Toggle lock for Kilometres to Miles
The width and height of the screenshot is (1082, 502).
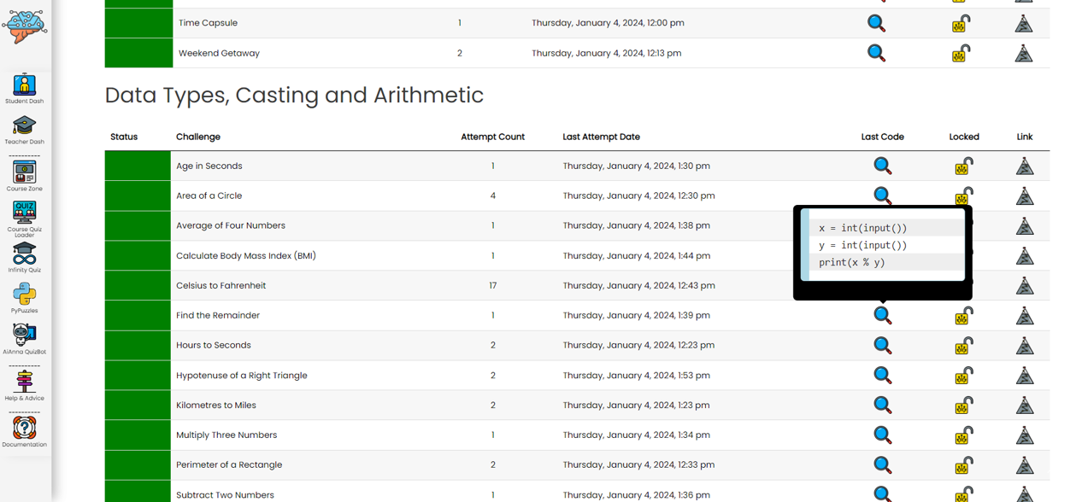[x=963, y=406]
